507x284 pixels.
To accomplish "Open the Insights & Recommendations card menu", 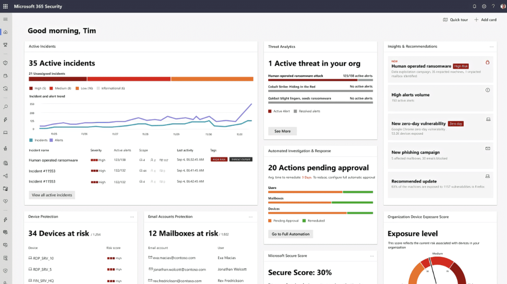I will tap(492, 46).
